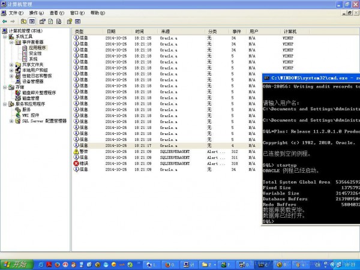Expand the 性能日志和警报 tree node
Image resolution: width=360 pixels, height=270 pixels.
pyautogui.click(x=11, y=76)
